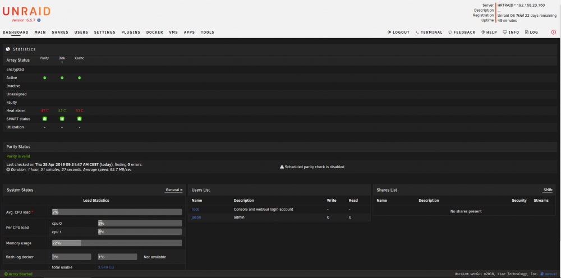This screenshot has height=278, width=561.
Task: Click the duration clock icon
Action: tap(8, 169)
